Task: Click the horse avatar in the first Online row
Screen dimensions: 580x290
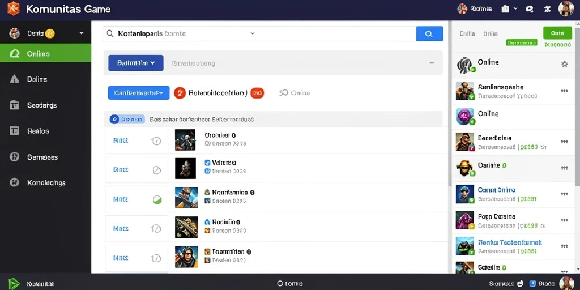Action: 464,65
